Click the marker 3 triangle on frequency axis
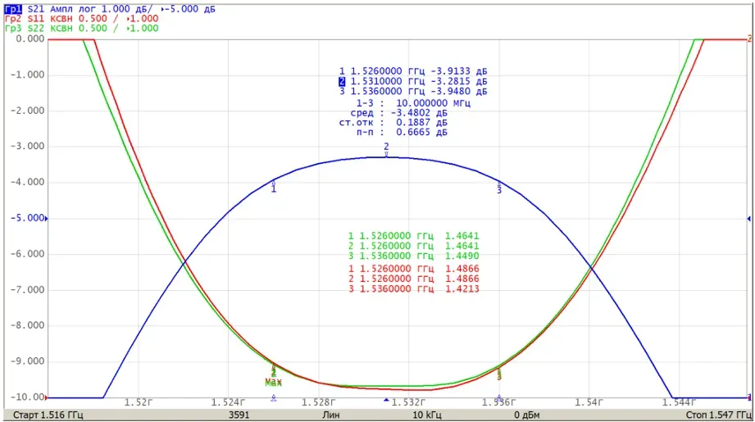This screenshot has width=755, height=422. tap(499, 398)
